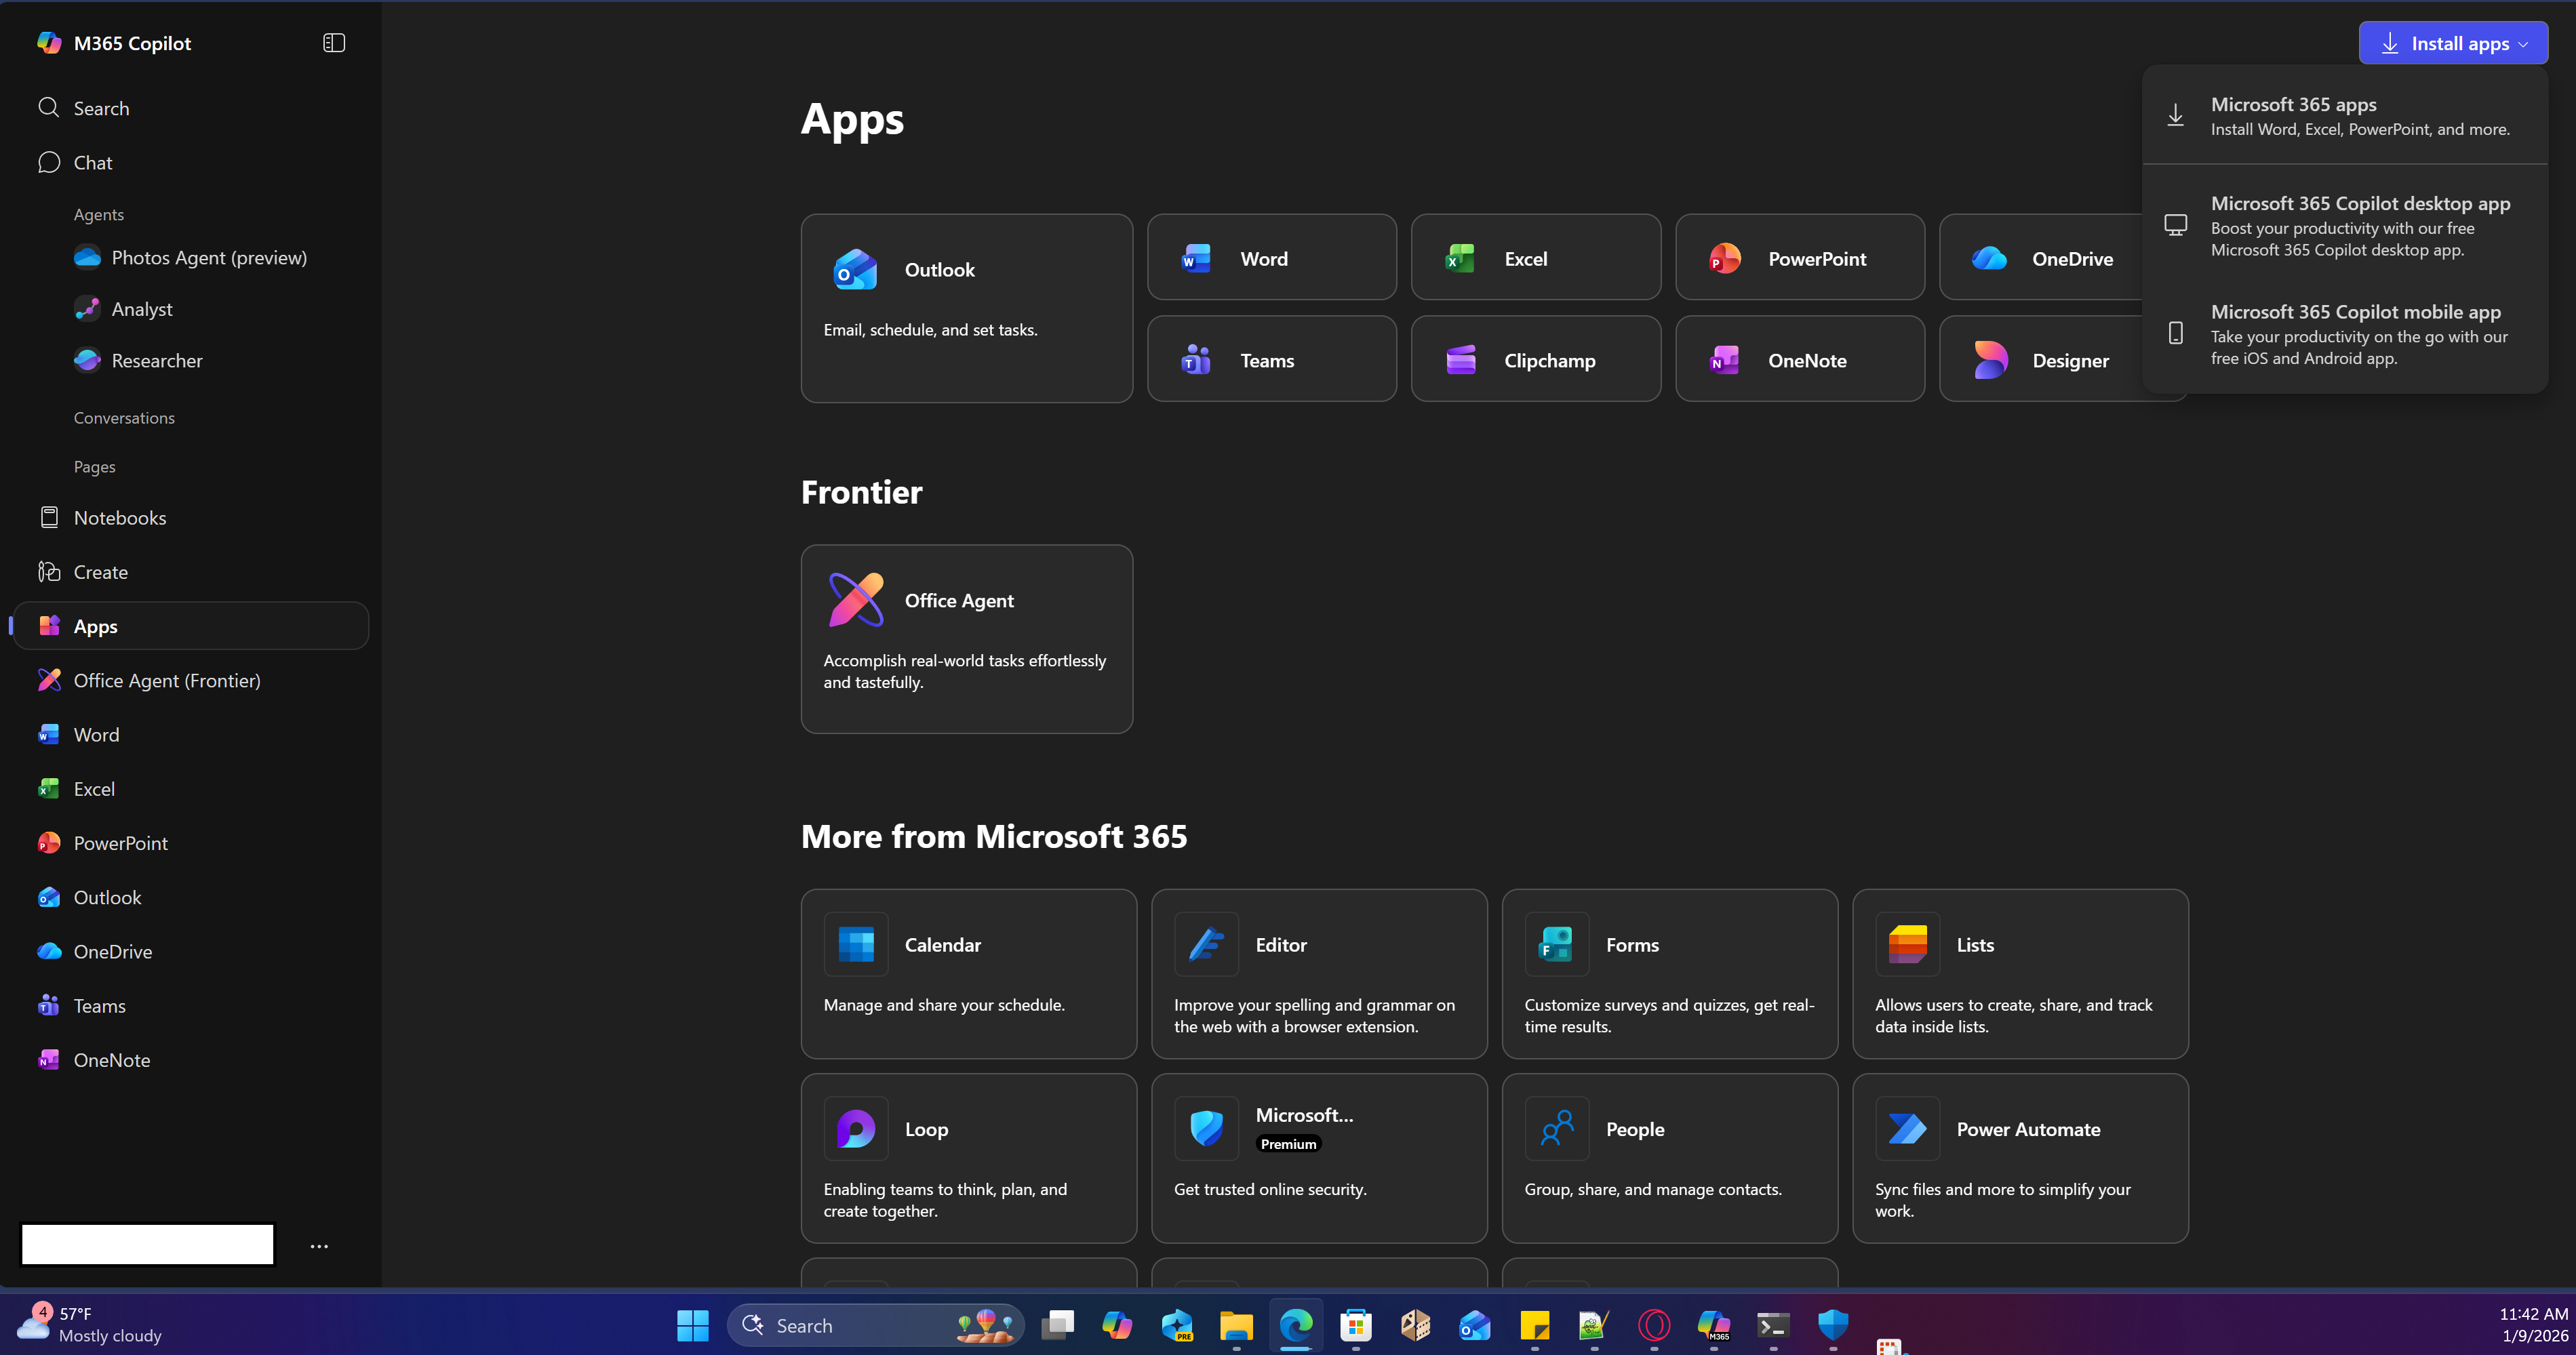Screen dimensions: 2576x1355
Task: Click the search input at the bottom left
Action: [x=147, y=1244]
